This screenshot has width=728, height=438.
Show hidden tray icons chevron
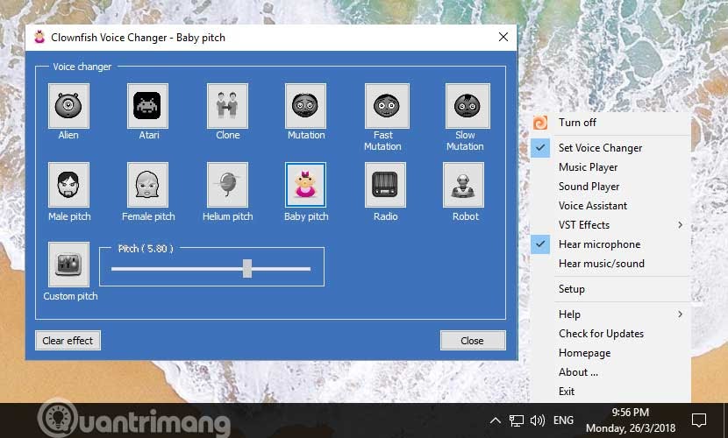click(496, 420)
